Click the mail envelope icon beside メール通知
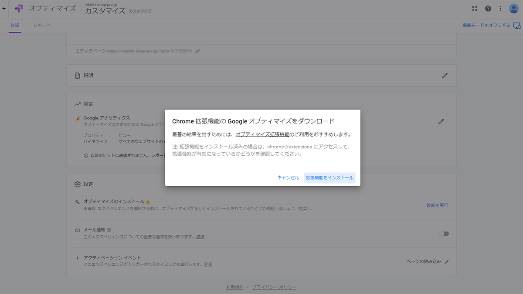Viewport: 523px width, 294px height. tap(77, 230)
